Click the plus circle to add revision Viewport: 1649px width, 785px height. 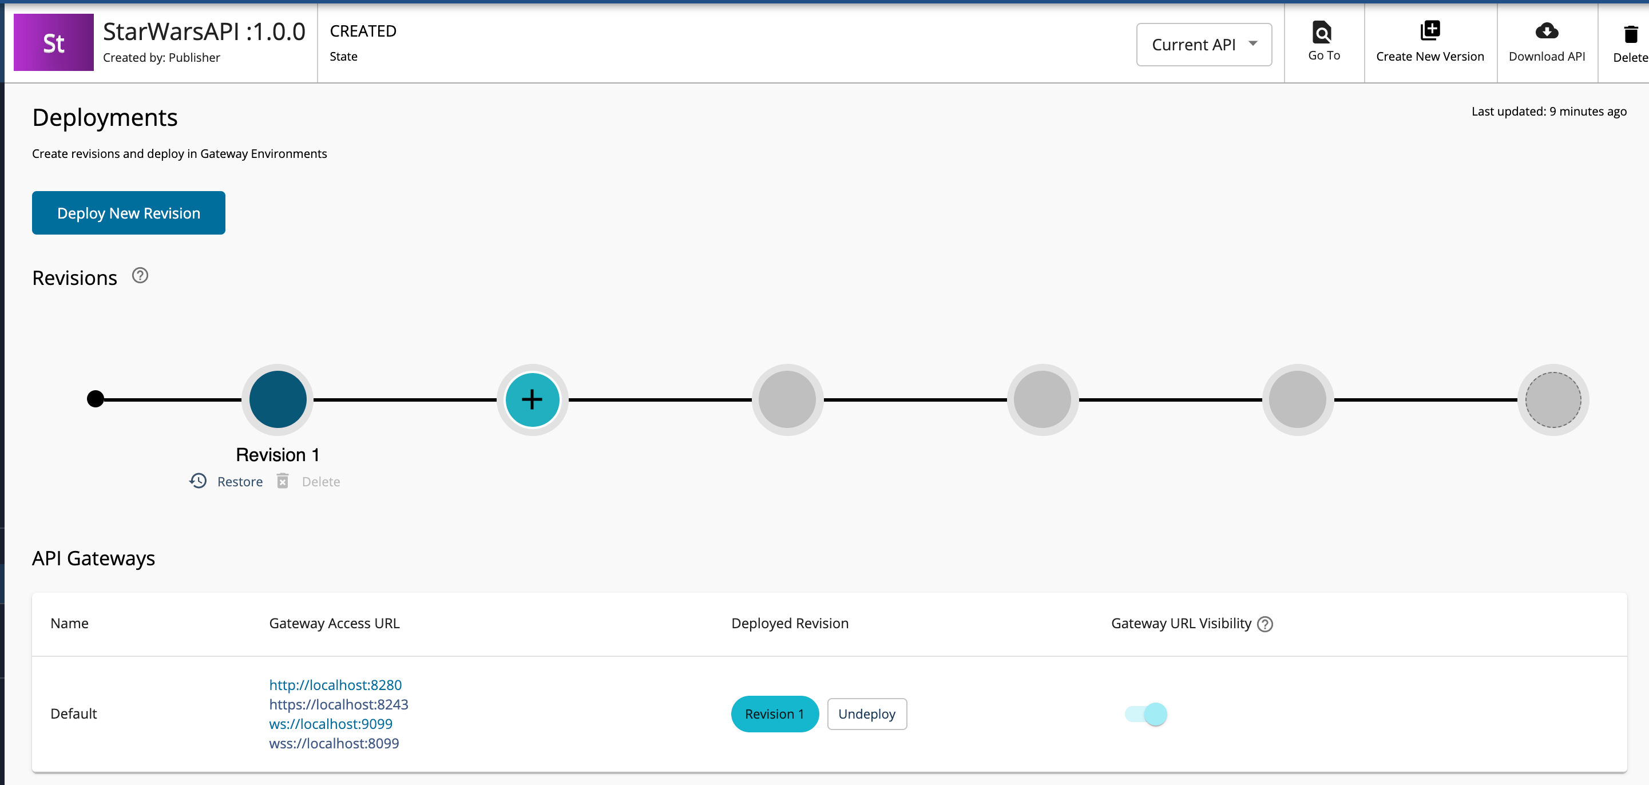coord(532,399)
